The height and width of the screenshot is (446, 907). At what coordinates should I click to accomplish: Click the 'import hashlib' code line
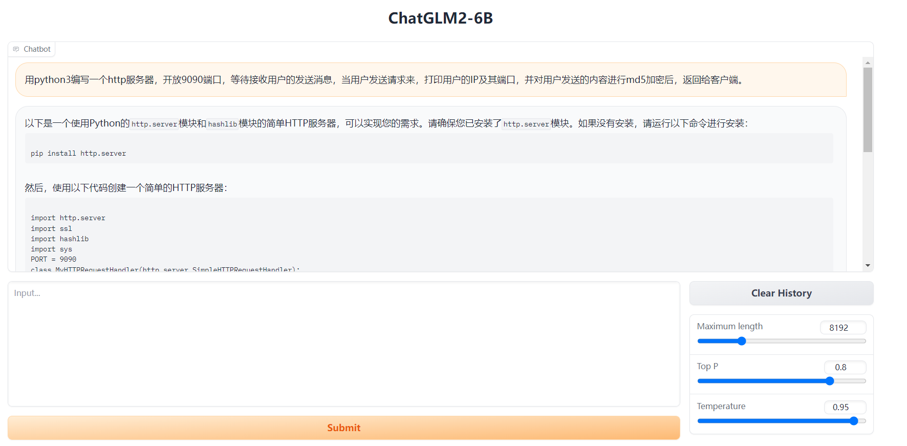59,239
